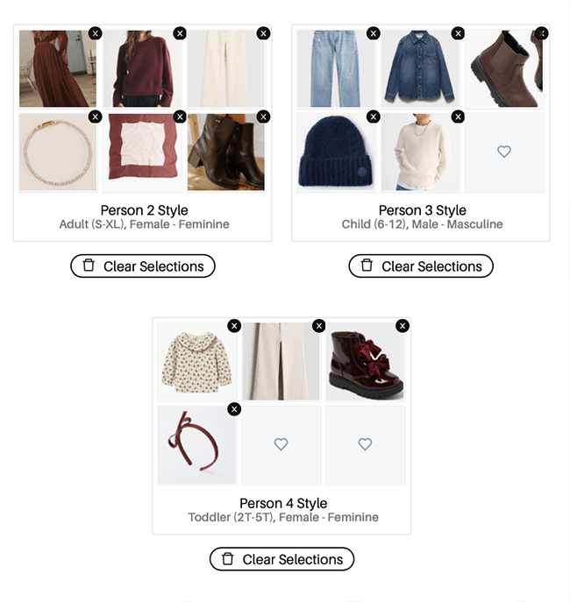Click the empty heart slot in Person 3
Image resolution: width=570 pixels, height=602 pixels.
pyautogui.click(x=504, y=152)
